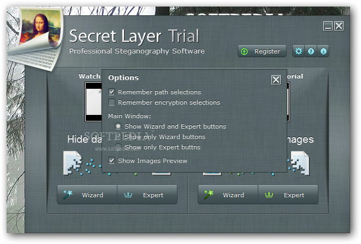This screenshot has width=361, height=244.
Task: Click the right pixelated document icon
Action: click(x=299, y=163)
